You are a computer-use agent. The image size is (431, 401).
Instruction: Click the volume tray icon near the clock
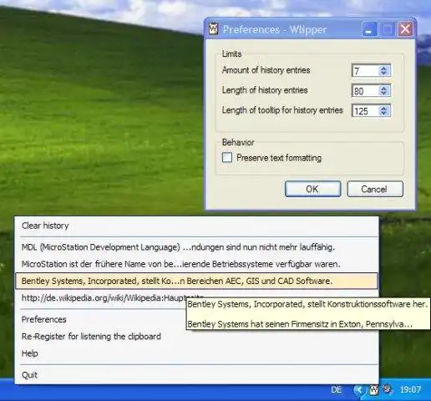click(x=387, y=389)
